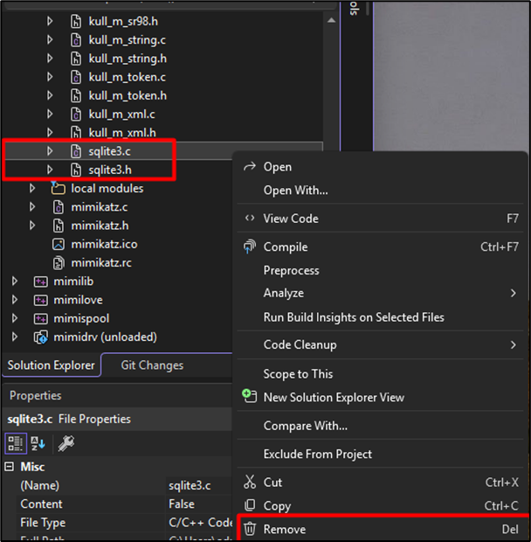Click the kull_m_string.c file icon
The height and width of the screenshot is (542, 531).
pyautogui.click(x=76, y=40)
